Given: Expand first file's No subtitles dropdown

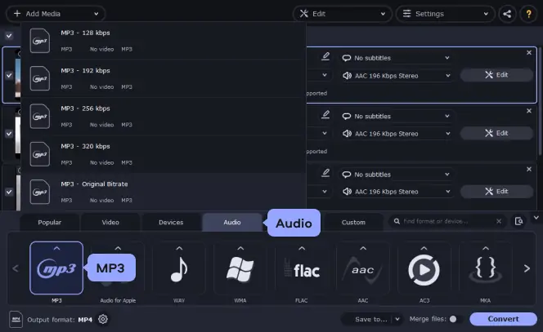Looking at the screenshot, I should point(396,58).
